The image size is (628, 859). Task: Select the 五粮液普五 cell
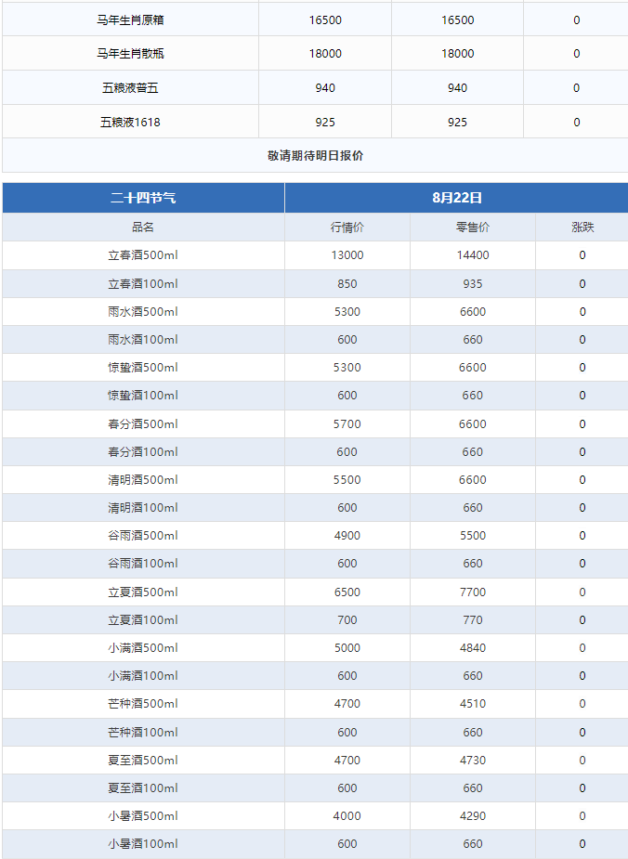coord(130,88)
